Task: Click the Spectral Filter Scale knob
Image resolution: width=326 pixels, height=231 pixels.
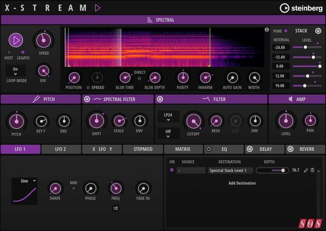Action: 119,121
